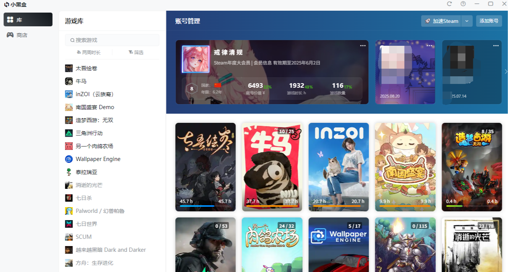Click the 小黑盒 logo icon
The image size is (508, 272).
point(7,4)
